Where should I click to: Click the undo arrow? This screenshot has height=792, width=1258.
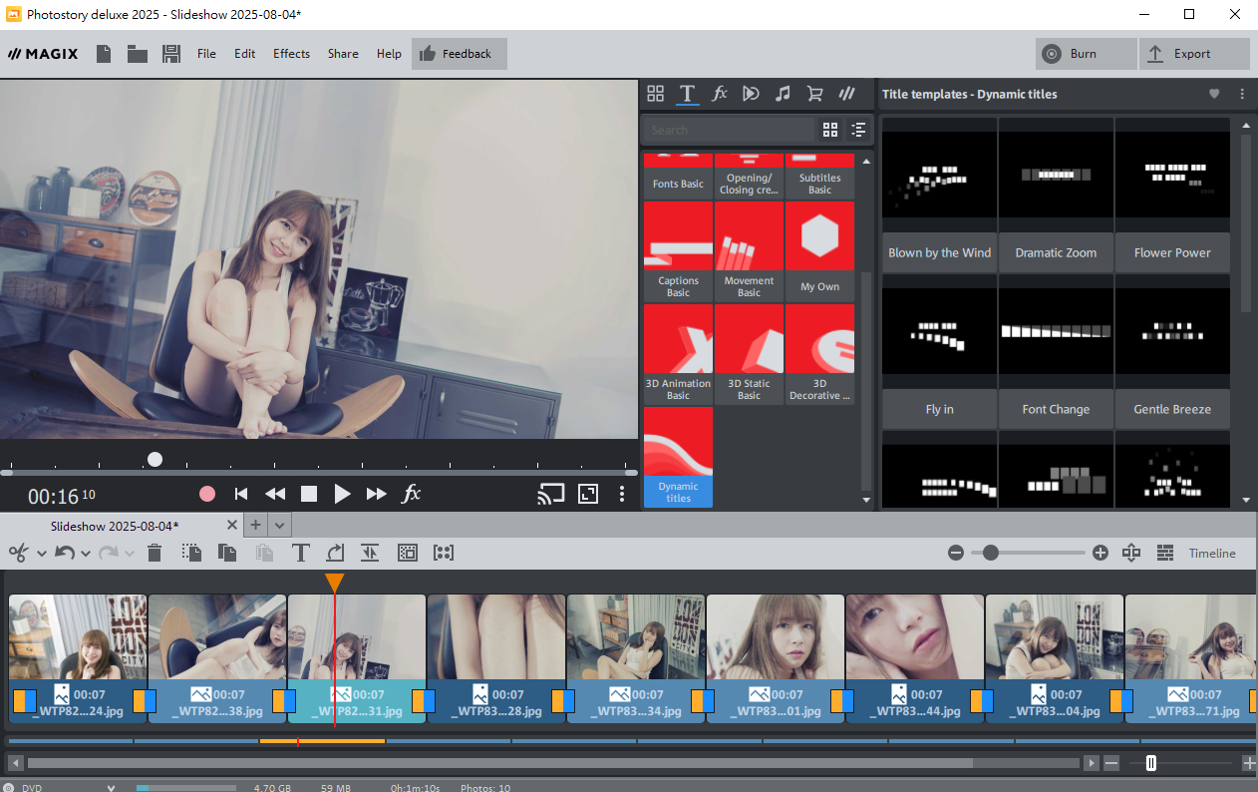point(65,553)
